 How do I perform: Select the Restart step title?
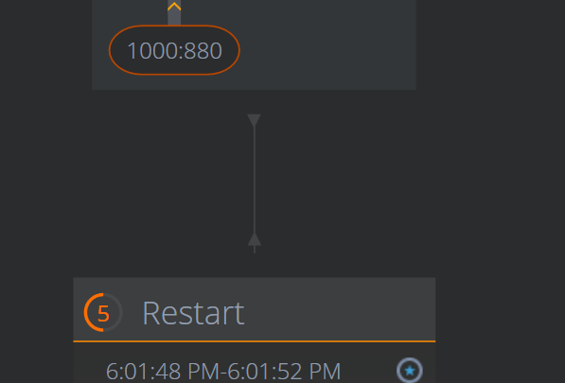(193, 313)
